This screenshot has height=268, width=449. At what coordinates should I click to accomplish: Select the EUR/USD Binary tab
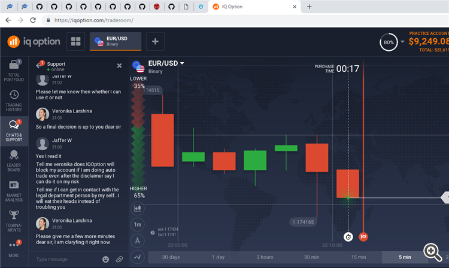click(116, 41)
